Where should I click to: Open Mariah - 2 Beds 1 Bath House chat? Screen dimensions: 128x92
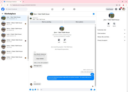pos(14,52)
